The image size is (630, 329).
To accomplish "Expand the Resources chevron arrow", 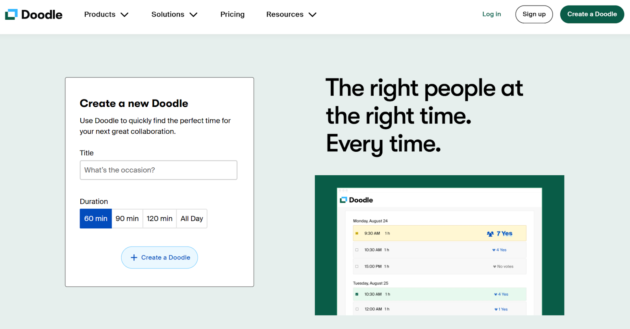I will [x=313, y=15].
